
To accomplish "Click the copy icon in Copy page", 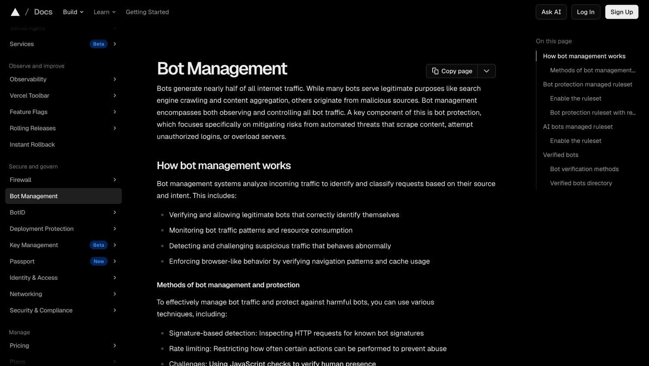I will (x=435, y=71).
